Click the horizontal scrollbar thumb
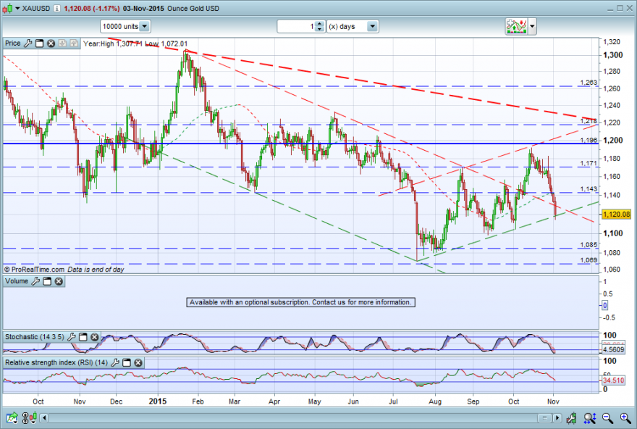The height and width of the screenshot is (429, 637). pyautogui.click(x=544, y=417)
